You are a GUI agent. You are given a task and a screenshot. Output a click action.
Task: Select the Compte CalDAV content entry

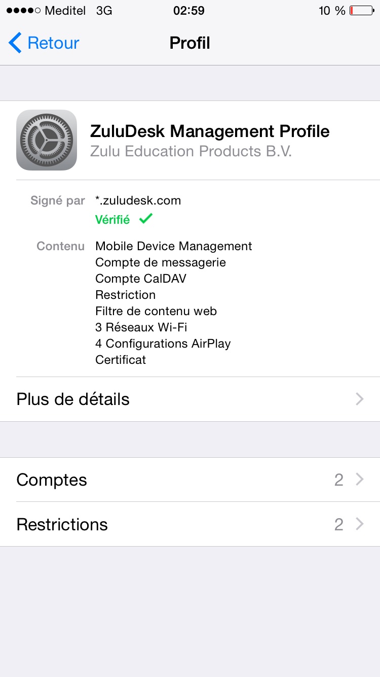pyautogui.click(x=140, y=279)
